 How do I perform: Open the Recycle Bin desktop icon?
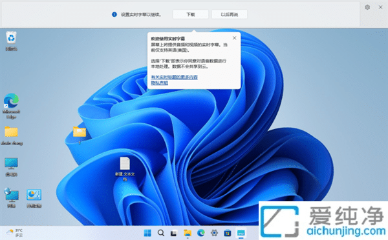(x=11, y=41)
